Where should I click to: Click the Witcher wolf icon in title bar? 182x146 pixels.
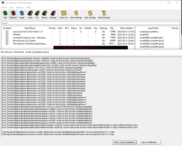3,3
